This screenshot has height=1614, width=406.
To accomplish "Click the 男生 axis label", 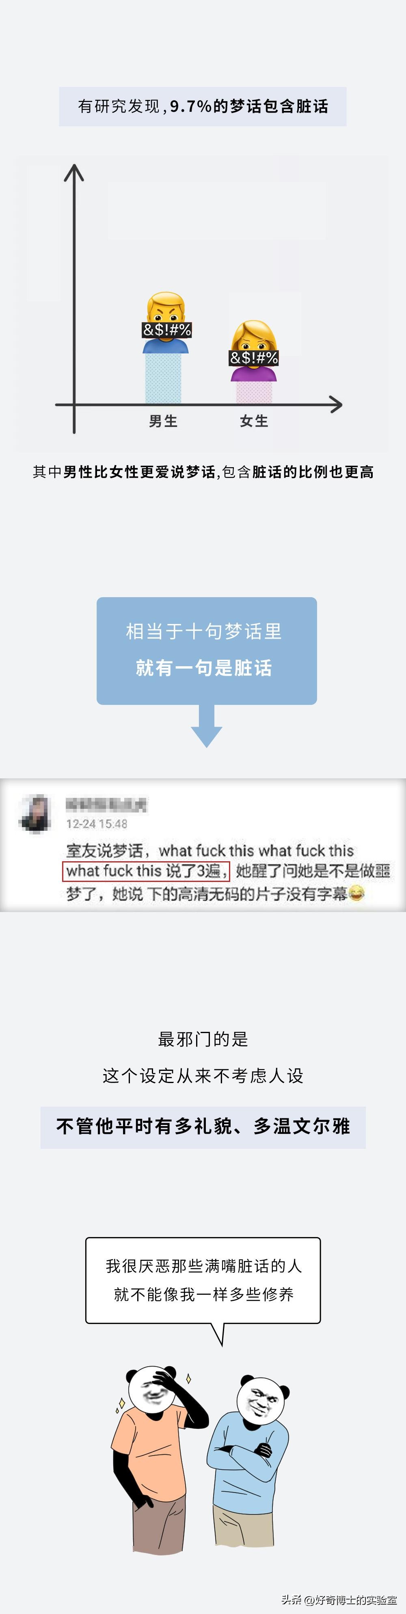I will tap(164, 421).
